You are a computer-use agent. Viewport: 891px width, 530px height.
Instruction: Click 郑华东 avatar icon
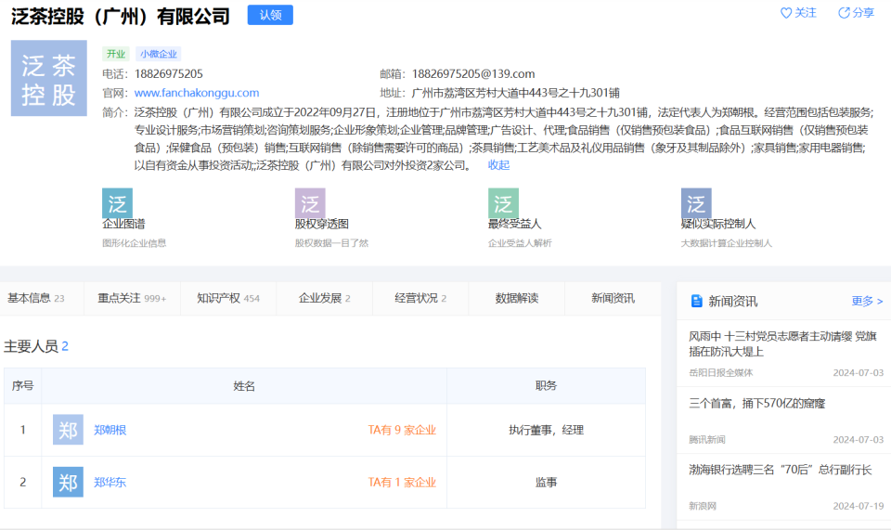tap(68, 482)
